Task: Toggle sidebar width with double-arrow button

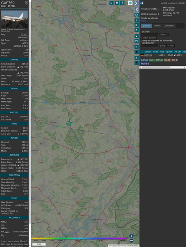Action: click(142, 3)
